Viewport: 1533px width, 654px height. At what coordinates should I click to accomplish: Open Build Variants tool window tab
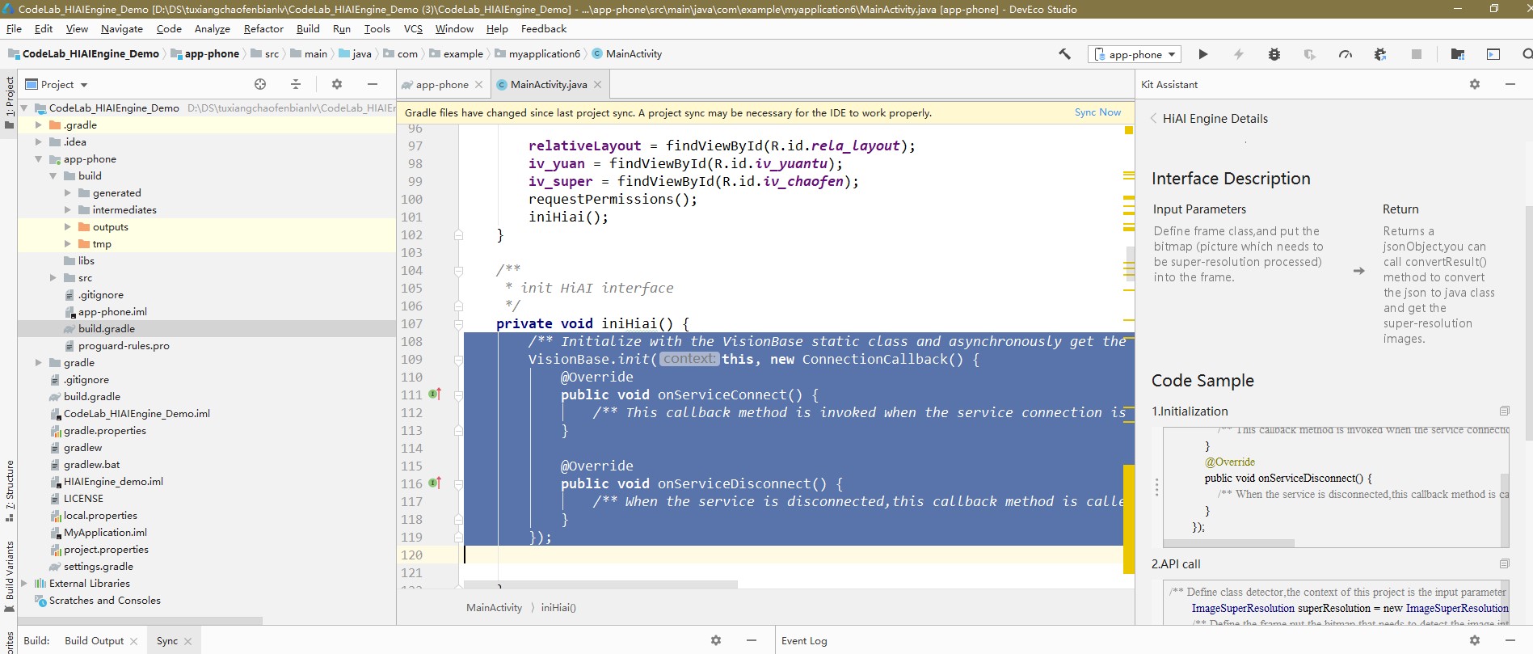[9, 576]
